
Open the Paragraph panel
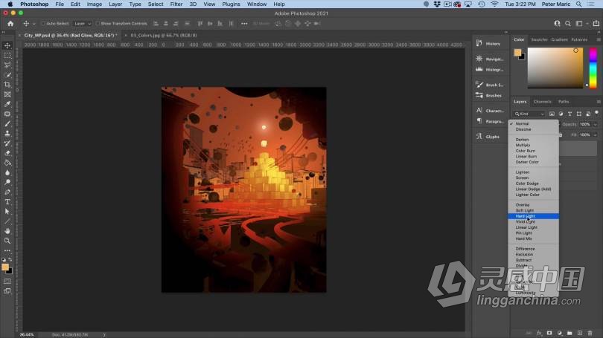[x=489, y=121]
